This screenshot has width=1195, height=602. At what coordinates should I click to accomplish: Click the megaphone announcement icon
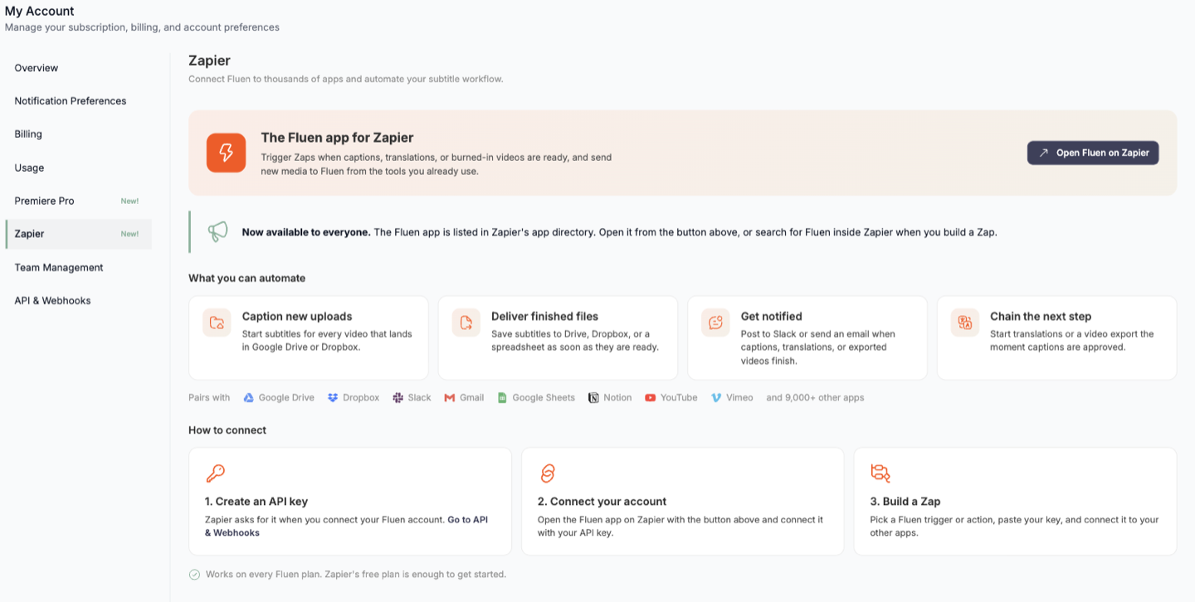click(217, 232)
